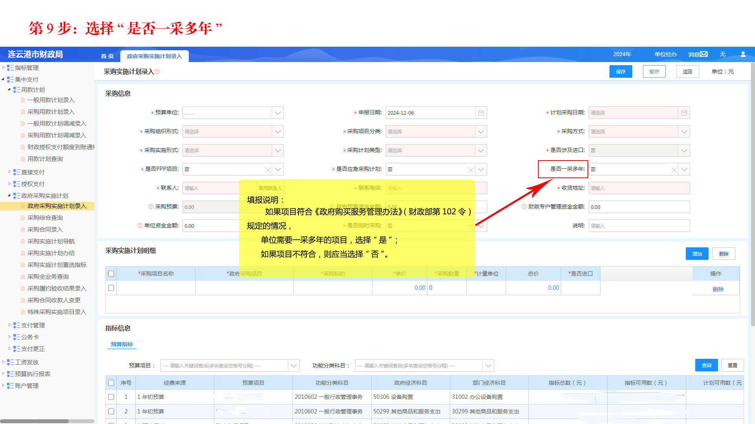Click 删除 link in the detail row
755x424 pixels.
pyautogui.click(x=718, y=289)
